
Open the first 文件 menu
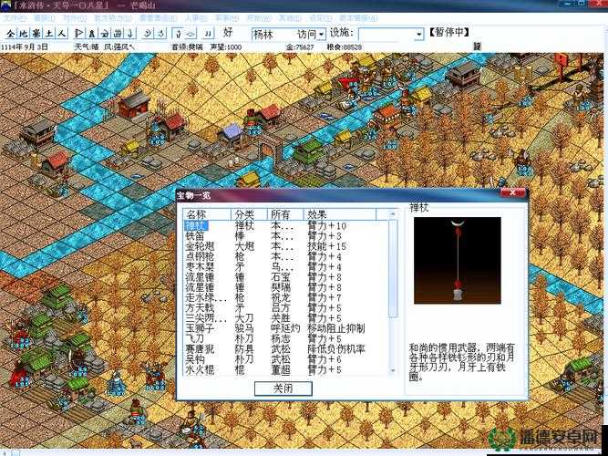coord(15,18)
